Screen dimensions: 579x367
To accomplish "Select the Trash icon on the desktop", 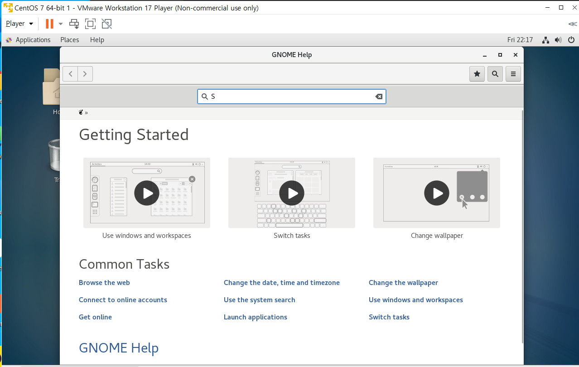I will click(54, 156).
